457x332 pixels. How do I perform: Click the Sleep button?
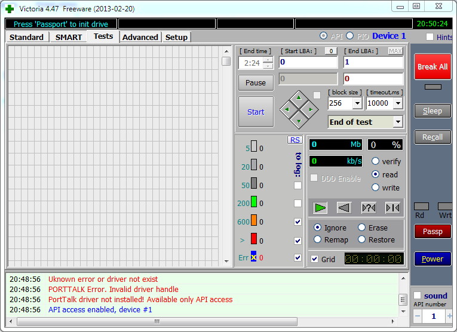pos(433,111)
